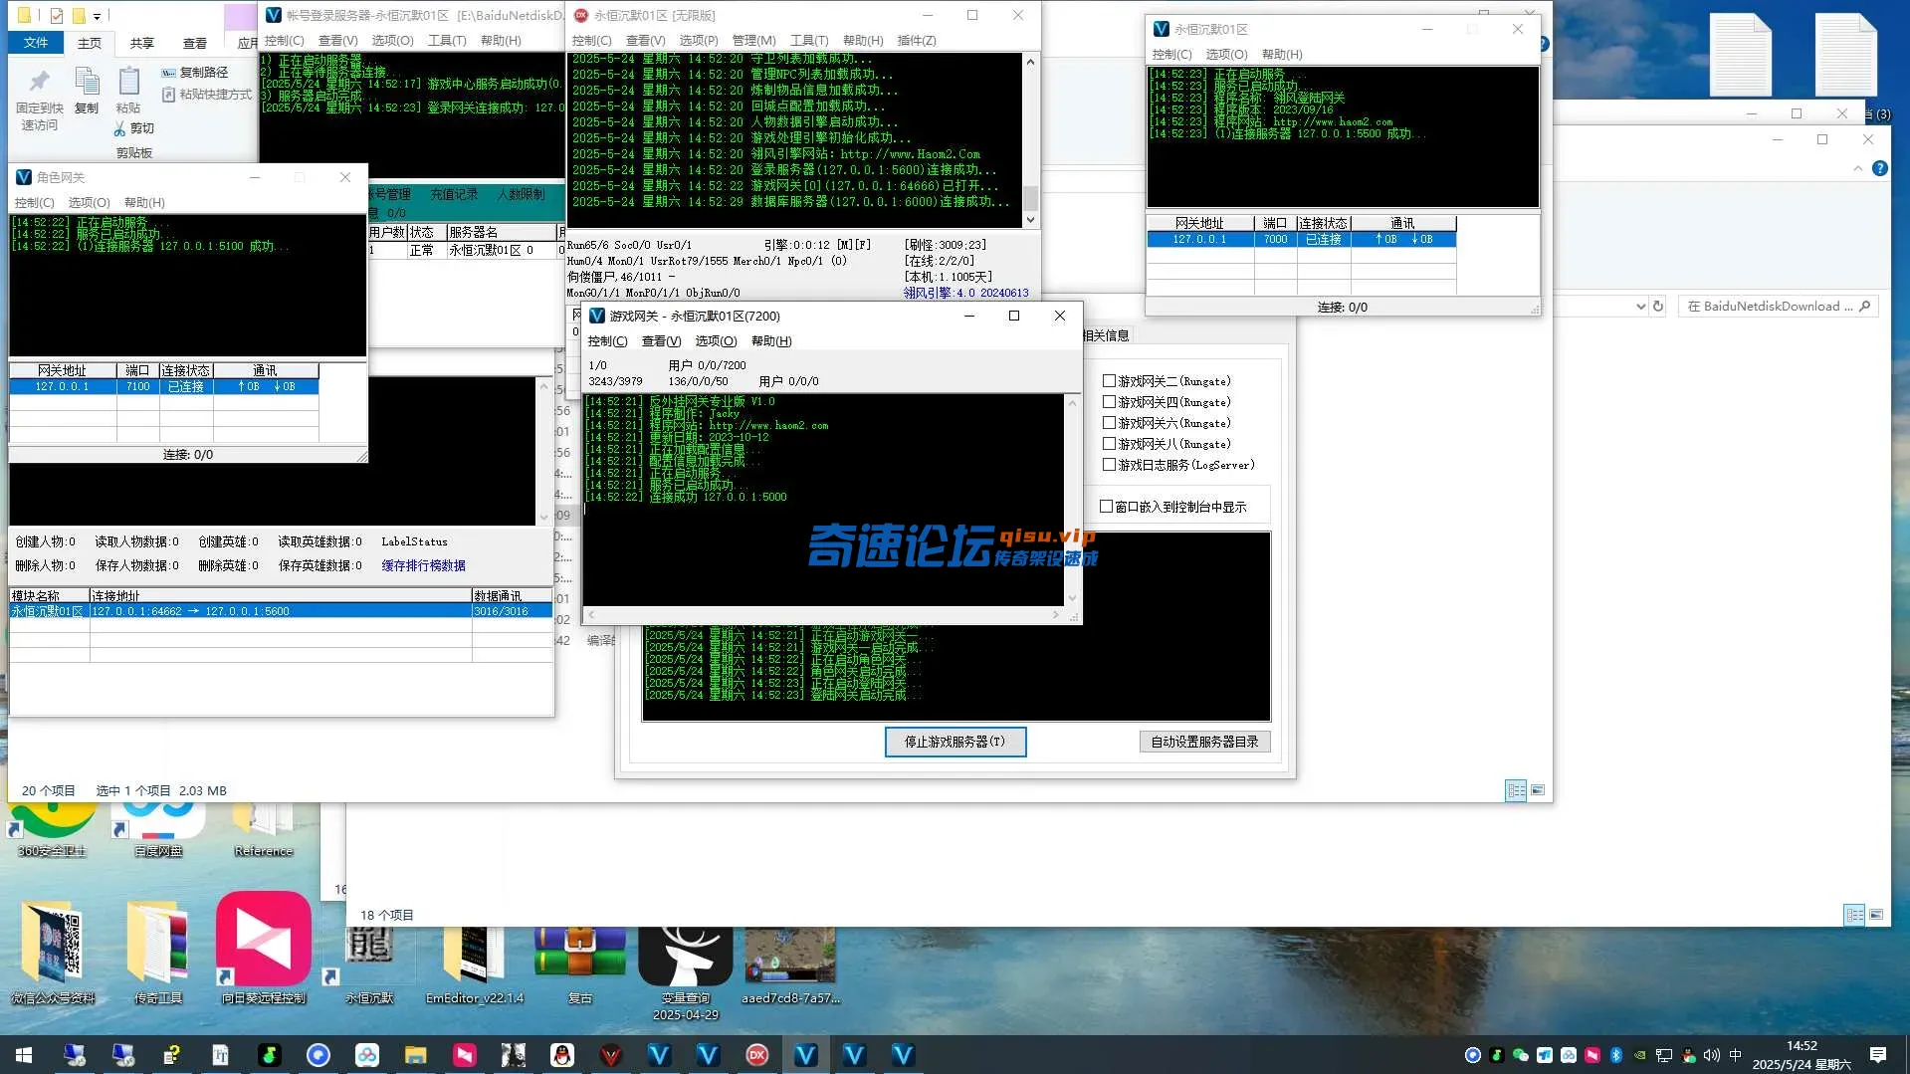
Task: Click the 复制路径 copy path icon
Action: click(x=168, y=73)
